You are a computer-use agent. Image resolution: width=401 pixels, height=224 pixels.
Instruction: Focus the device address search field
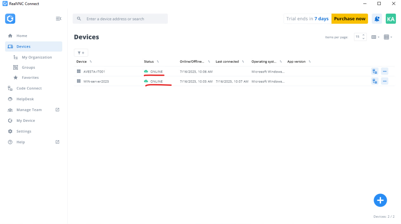tap(120, 19)
